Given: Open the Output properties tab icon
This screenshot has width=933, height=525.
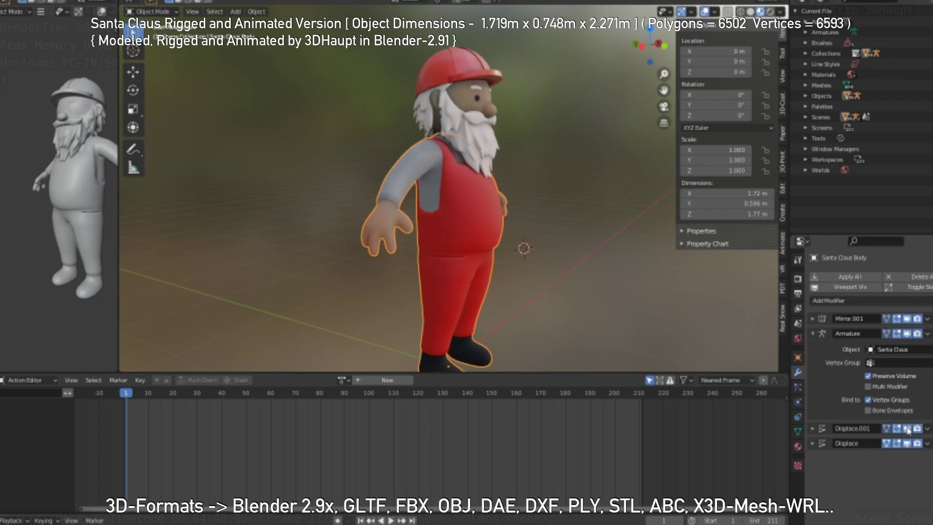Looking at the screenshot, I should [x=798, y=293].
